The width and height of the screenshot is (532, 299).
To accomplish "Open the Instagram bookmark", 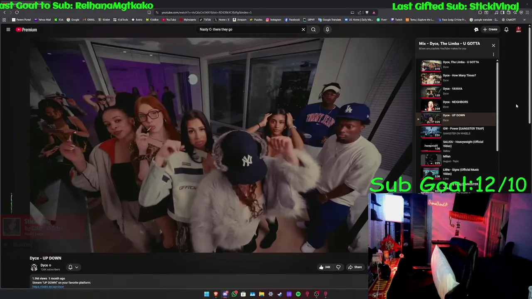I will click(273, 20).
